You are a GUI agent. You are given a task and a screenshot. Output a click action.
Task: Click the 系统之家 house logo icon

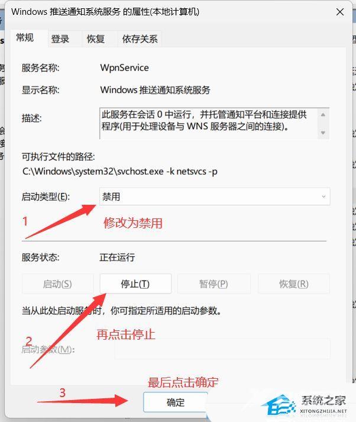pos(279,405)
